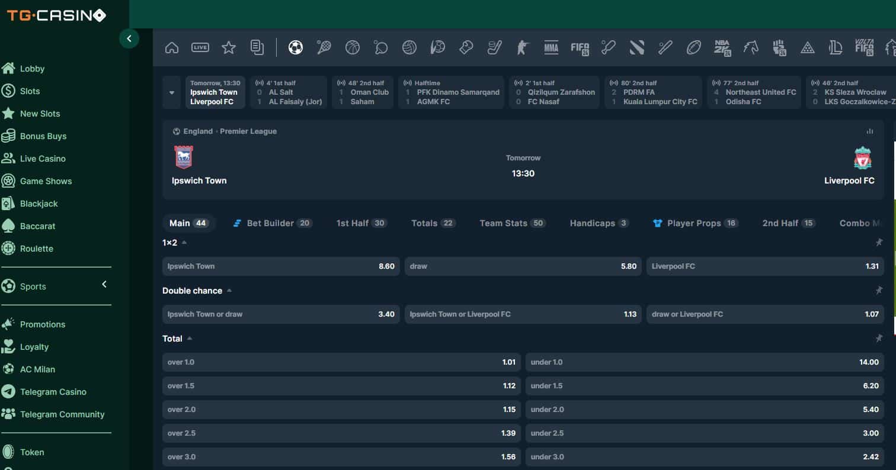Select the ice hockey sport icon
Viewport: 896px width, 470px height.
pos(495,47)
